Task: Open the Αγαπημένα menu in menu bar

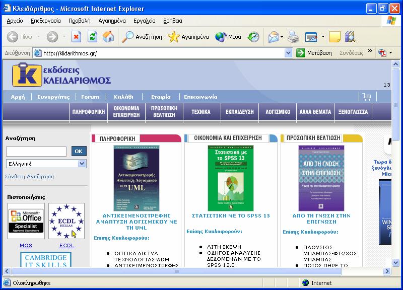Action: click(112, 21)
